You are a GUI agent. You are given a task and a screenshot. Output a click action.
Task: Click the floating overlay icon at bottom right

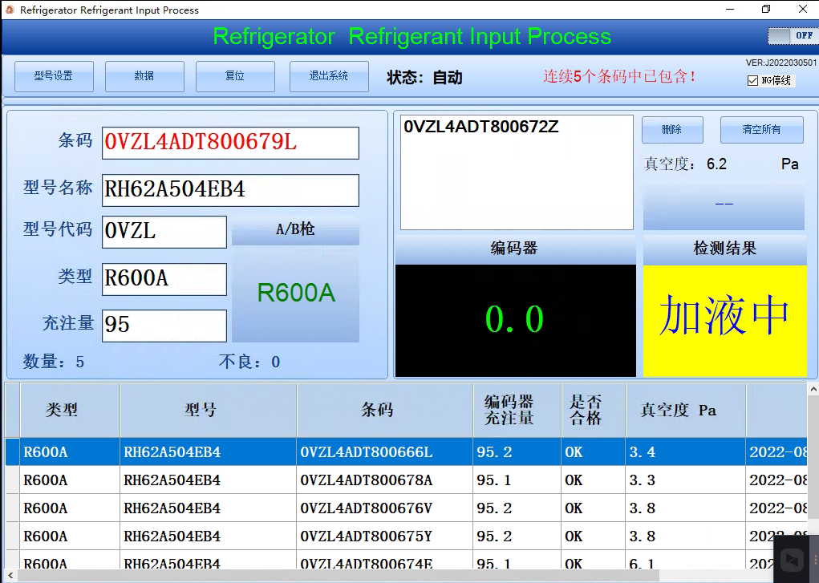click(x=793, y=559)
